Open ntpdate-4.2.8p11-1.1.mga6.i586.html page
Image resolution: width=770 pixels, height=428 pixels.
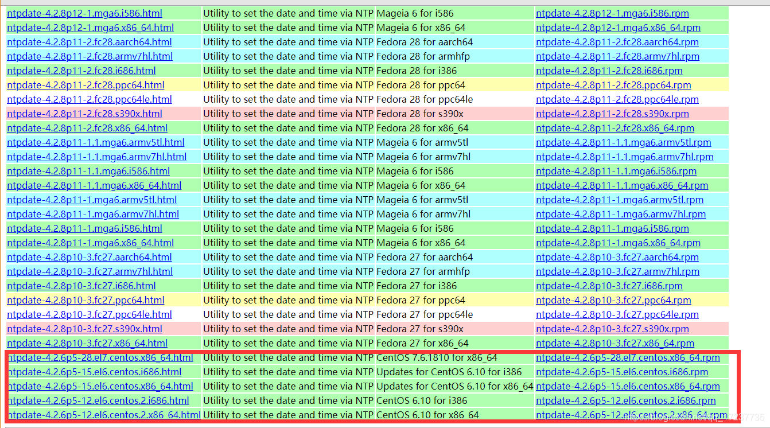[88, 171]
